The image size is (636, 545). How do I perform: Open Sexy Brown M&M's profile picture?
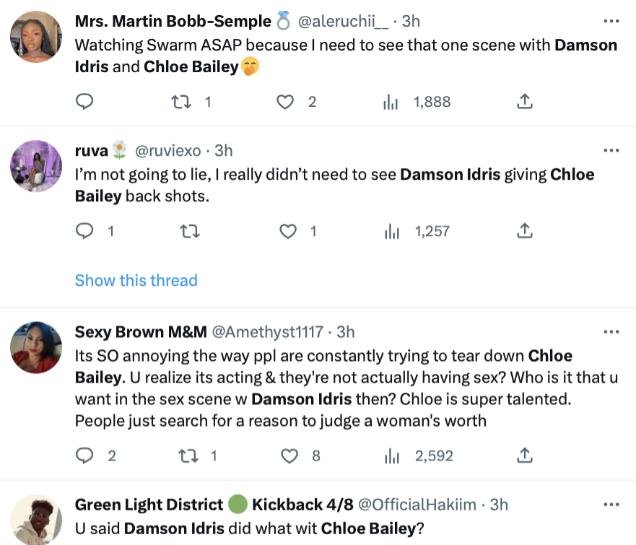pyautogui.click(x=36, y=347)
